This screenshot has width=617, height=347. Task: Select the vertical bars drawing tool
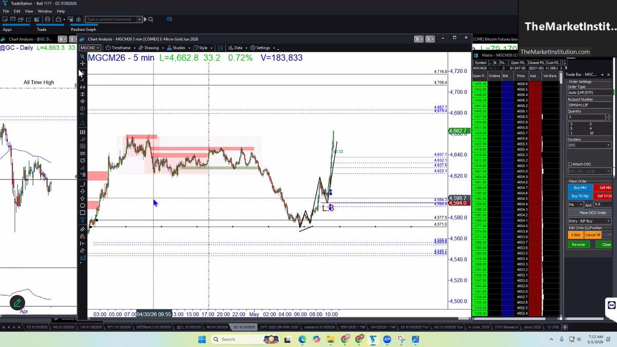coord(82,132)
